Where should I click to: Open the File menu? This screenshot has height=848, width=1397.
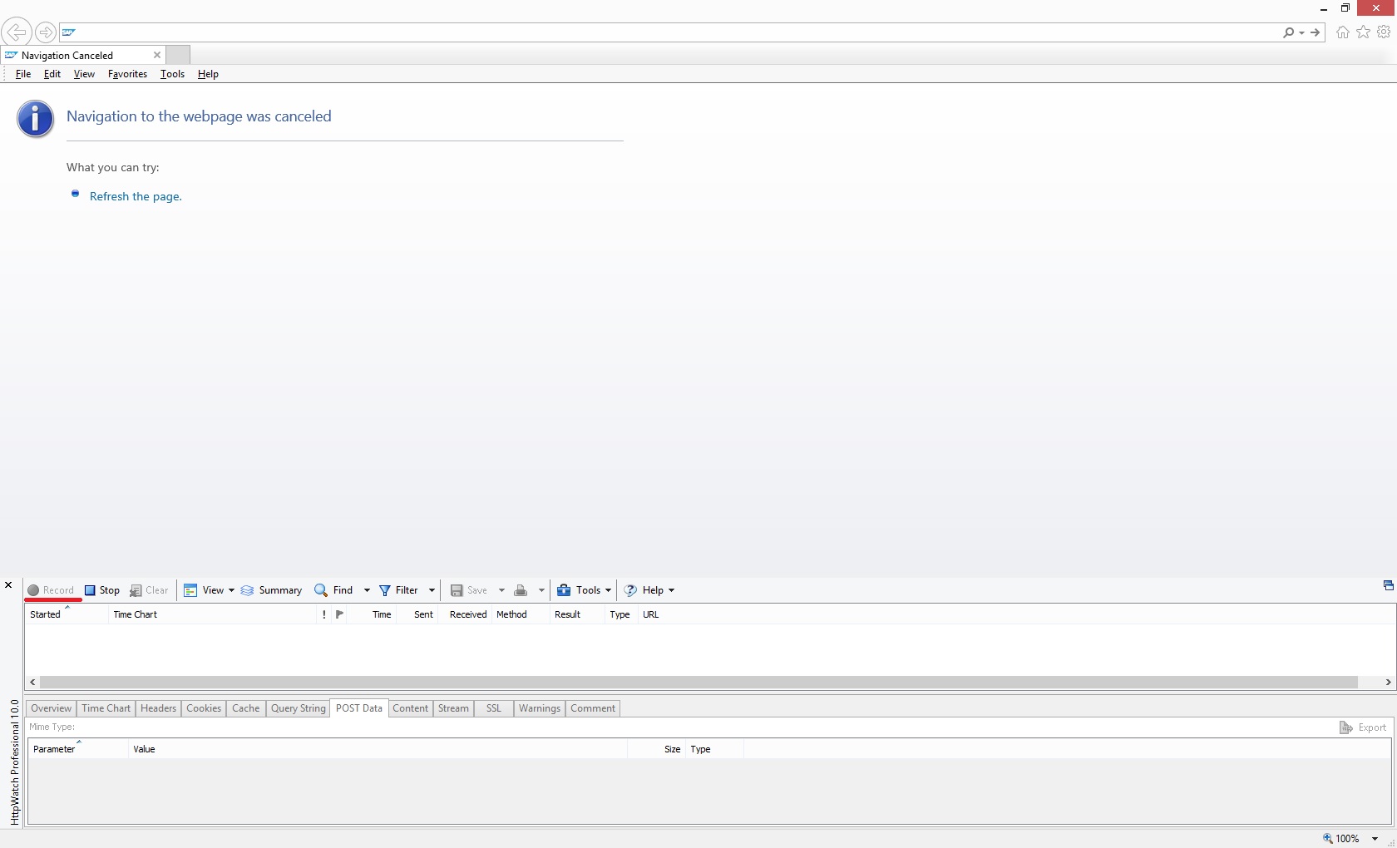click(x=23, y=74)
